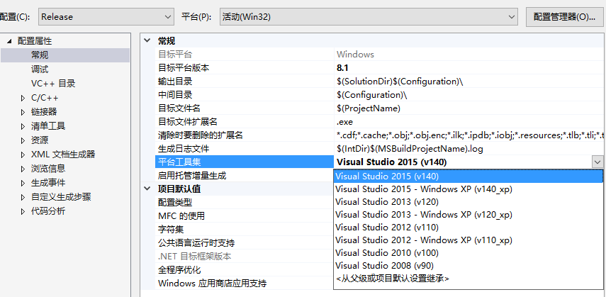
Task: Click the 8.1 platform version value
Action: point(342,68)
